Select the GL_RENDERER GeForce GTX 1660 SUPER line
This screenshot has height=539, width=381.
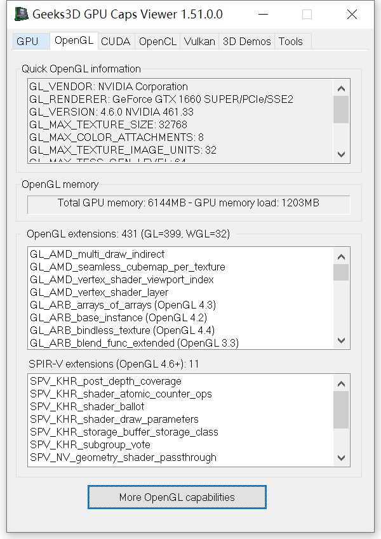[x=161, y=99]
